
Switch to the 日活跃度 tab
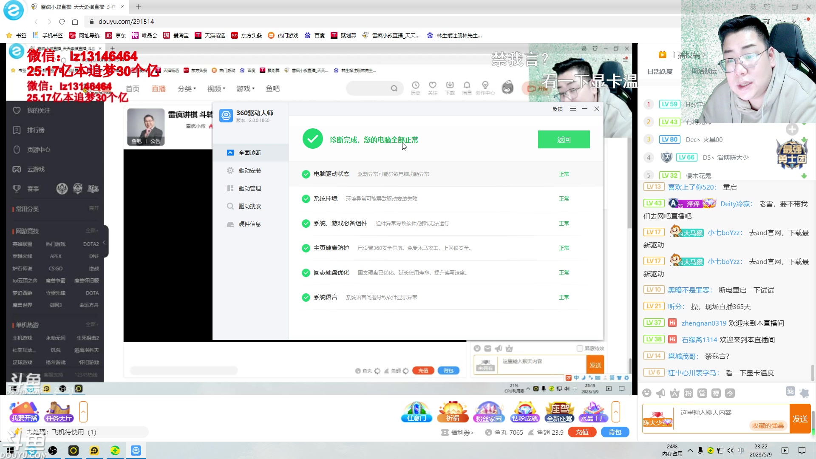tap(660, 71)
